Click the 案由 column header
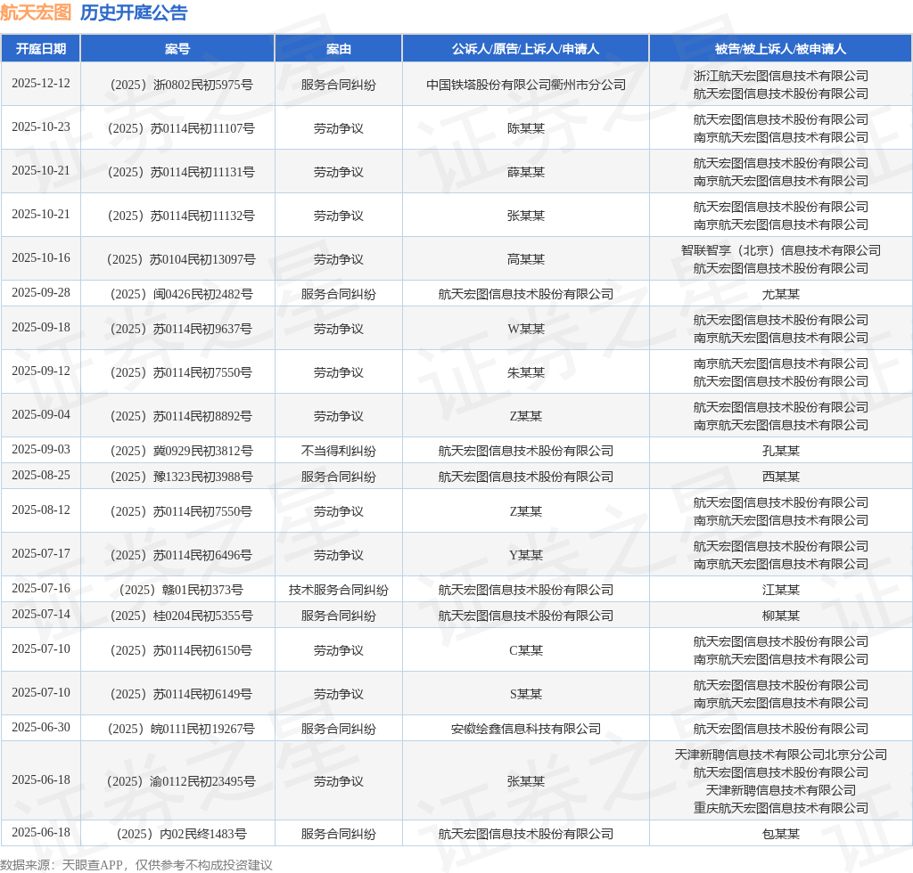 tap(338, 49)
